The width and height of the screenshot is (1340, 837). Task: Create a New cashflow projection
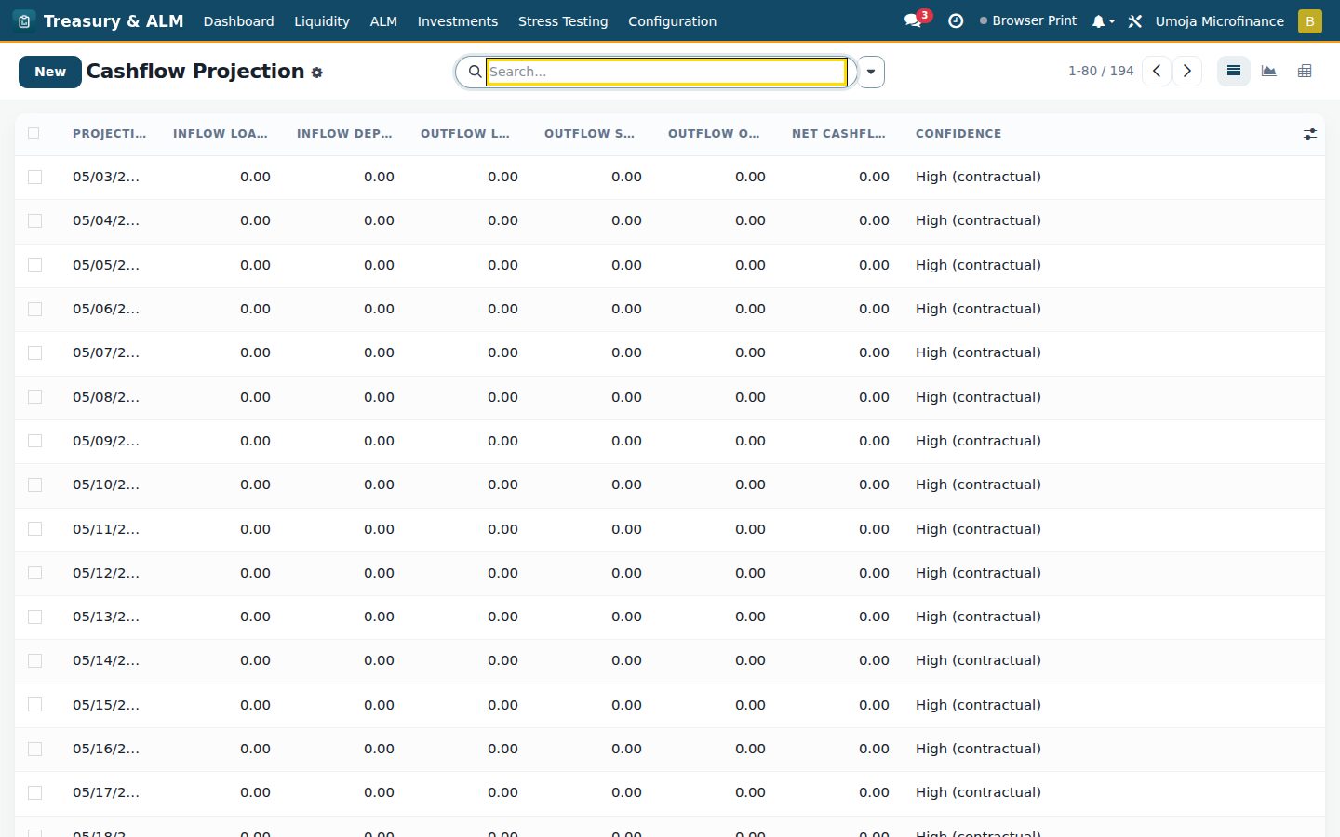(x=50, y=72)
